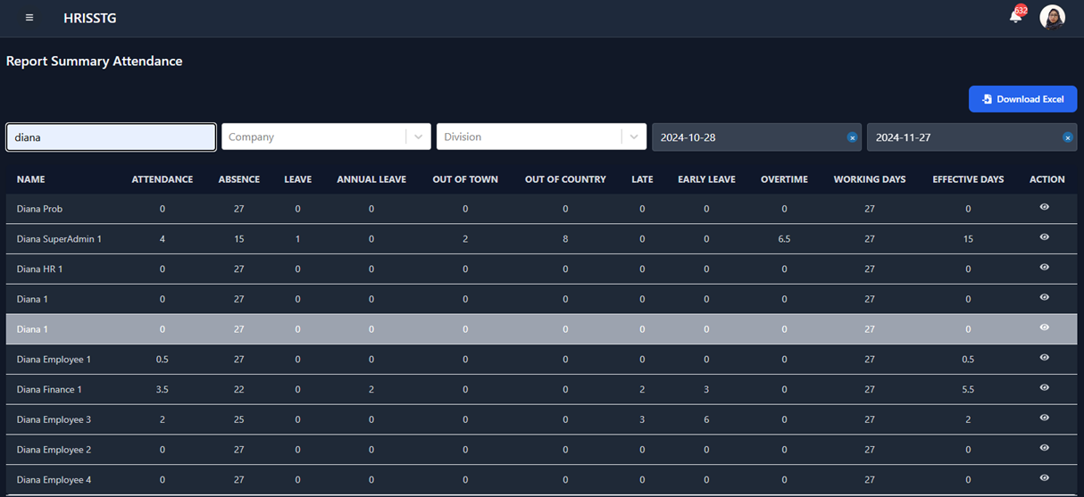This screenshot has width=1084, height=497.
Task: View details for Diana HR 1
Action: point(1045,268)
